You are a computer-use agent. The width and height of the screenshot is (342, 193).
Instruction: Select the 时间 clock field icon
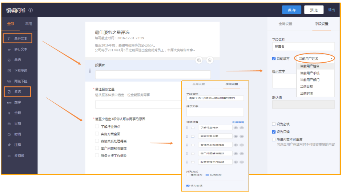click(9, 134)
